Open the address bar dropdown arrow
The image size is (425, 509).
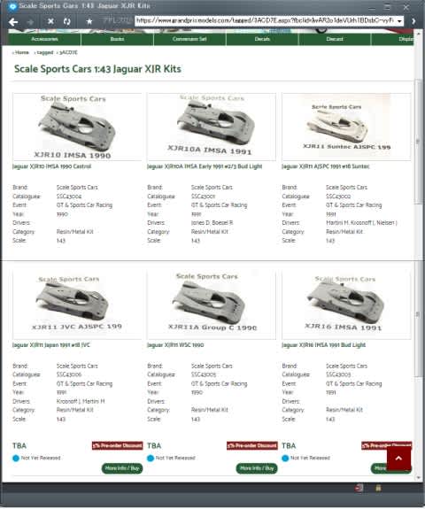point(399,21)
